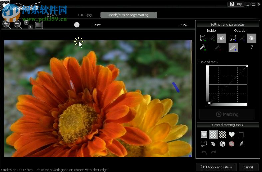Select the Outside polygon selection tool
The width and height of the screenshot is (262, 172).
coord(233,38)
